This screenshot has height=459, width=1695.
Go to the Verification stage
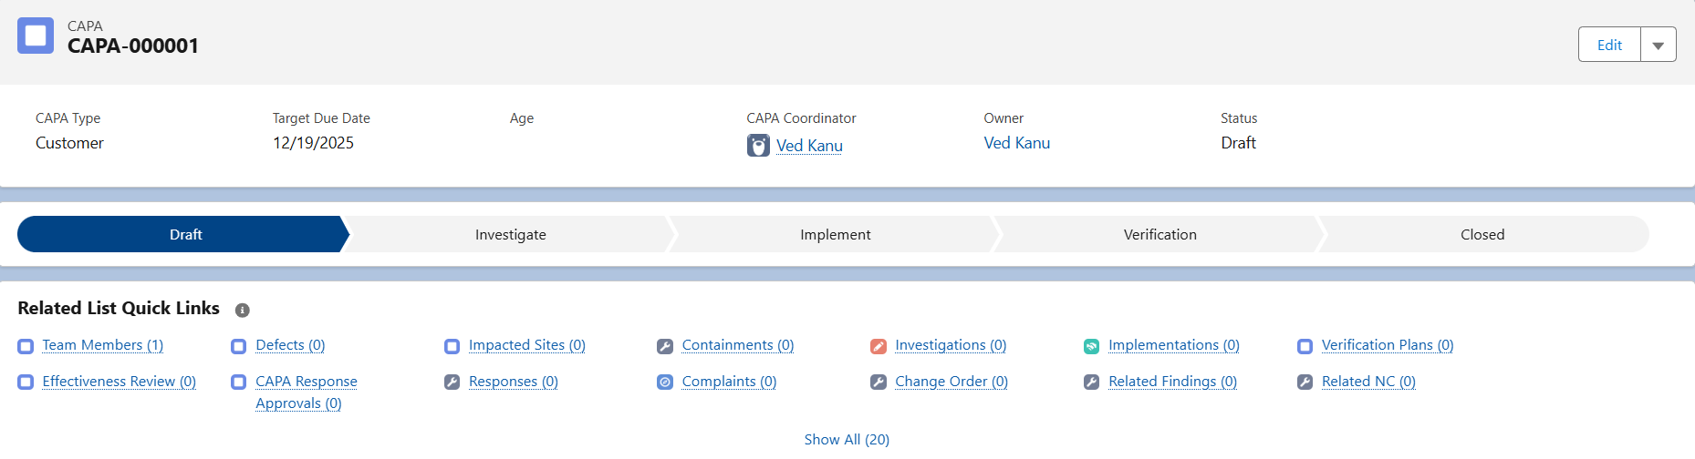(1159, 235)
